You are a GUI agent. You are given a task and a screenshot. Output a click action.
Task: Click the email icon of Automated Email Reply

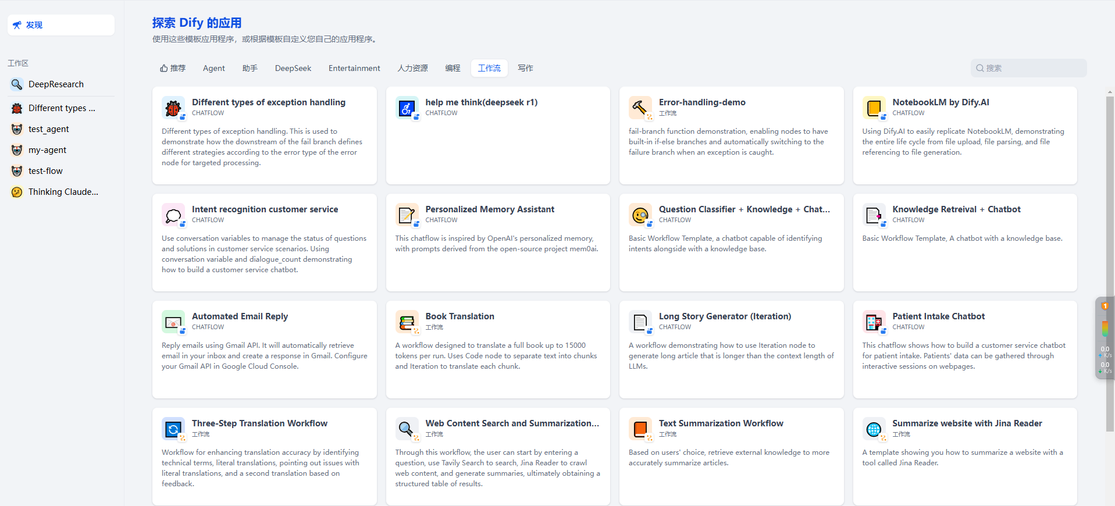tap(173, 322)
